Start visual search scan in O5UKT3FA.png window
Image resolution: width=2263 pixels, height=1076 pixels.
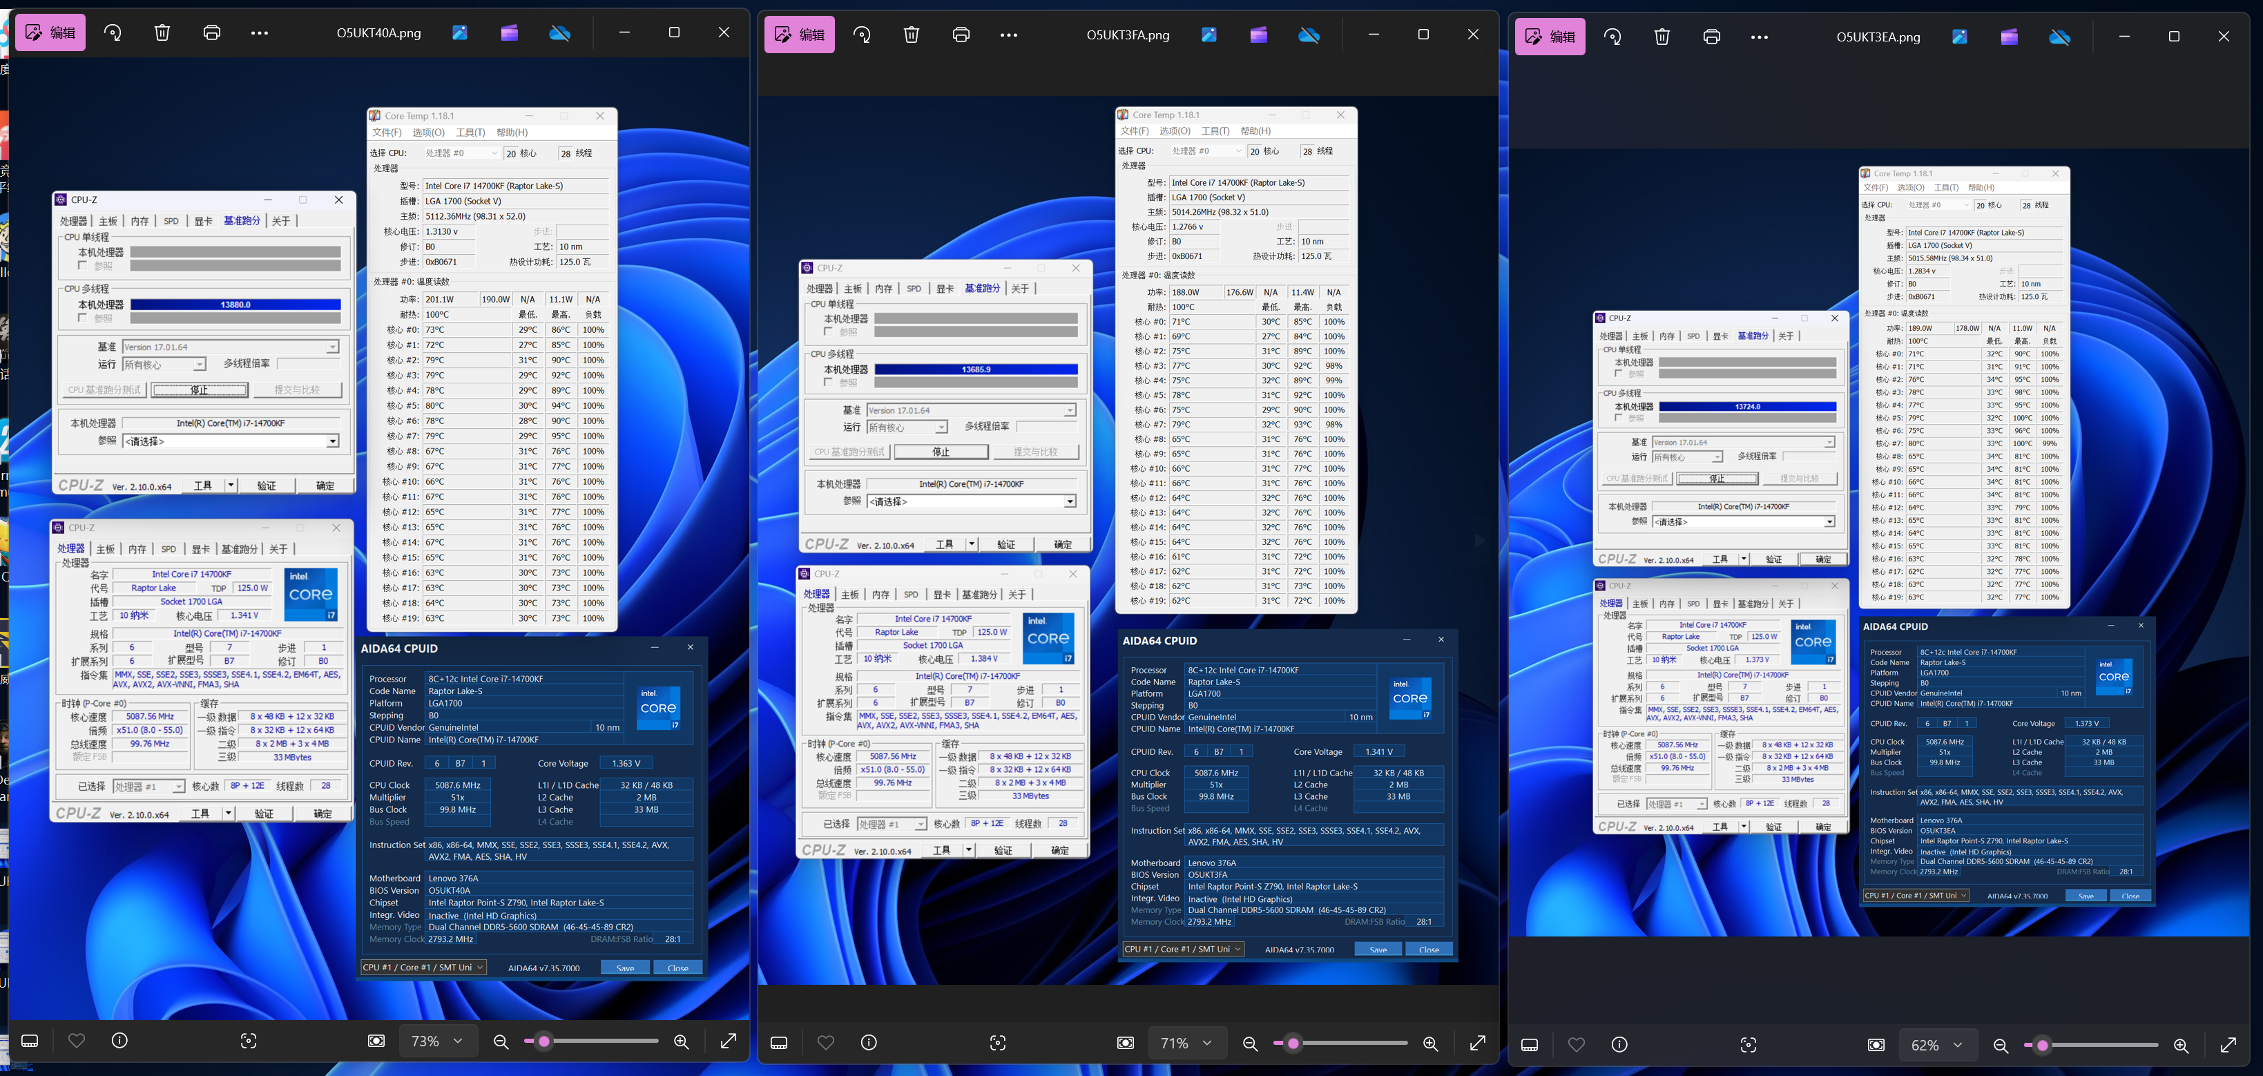coord(998,1043)
